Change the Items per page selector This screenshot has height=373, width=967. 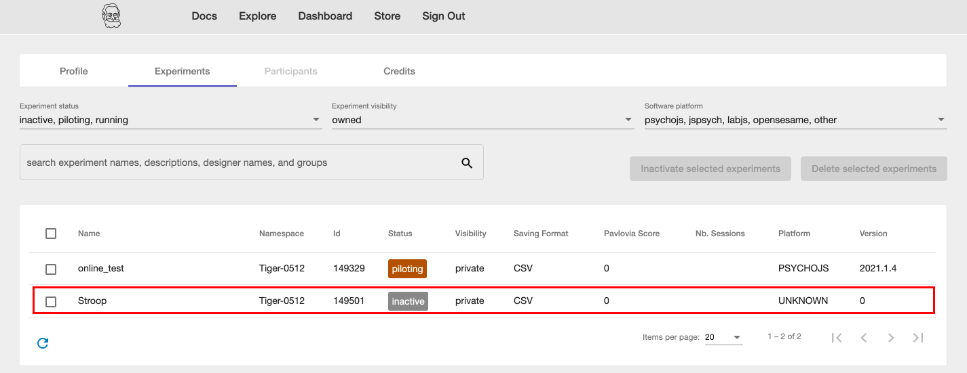pyautogui.click(x=723, y=337)
